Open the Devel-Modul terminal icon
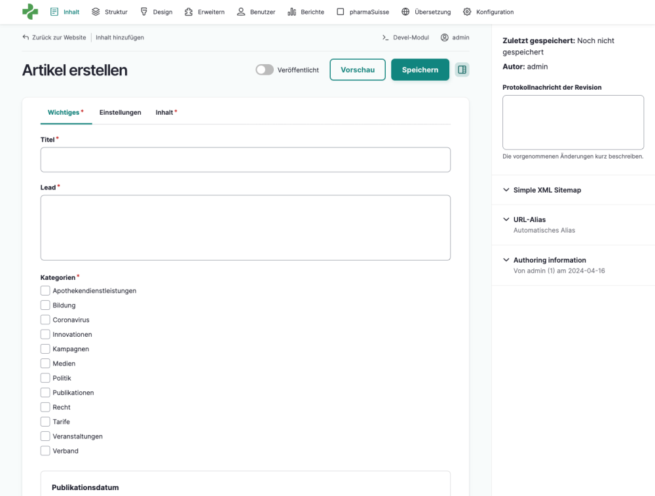 pyautogui.click(x=385, y=37)
